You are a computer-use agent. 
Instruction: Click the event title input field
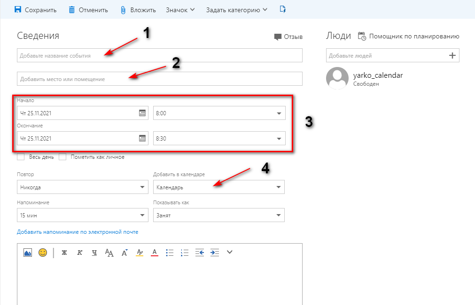coord(160,55)
